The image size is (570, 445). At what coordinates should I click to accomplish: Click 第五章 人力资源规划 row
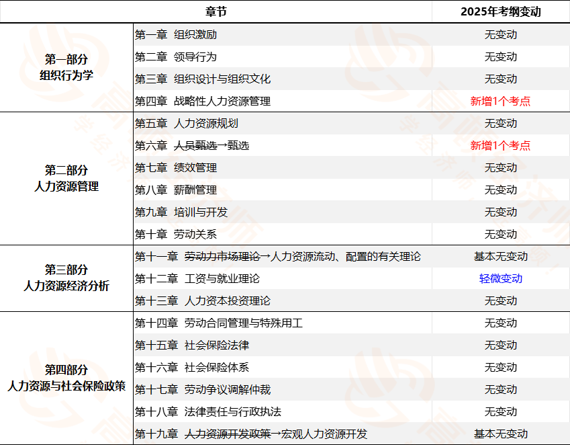point(352,123)
